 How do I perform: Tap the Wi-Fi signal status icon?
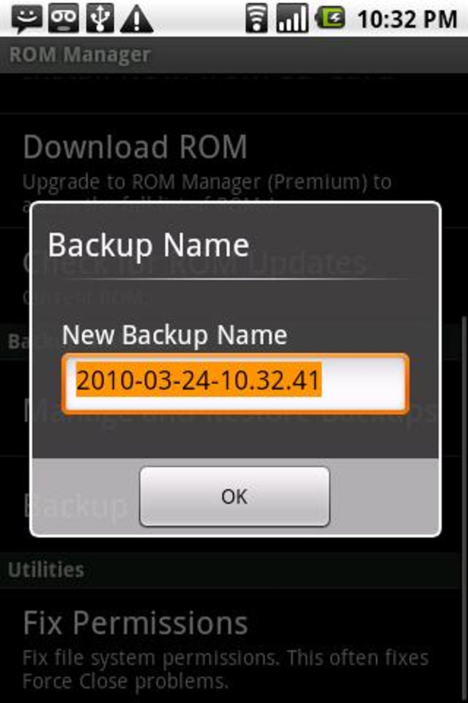point(256,18)
